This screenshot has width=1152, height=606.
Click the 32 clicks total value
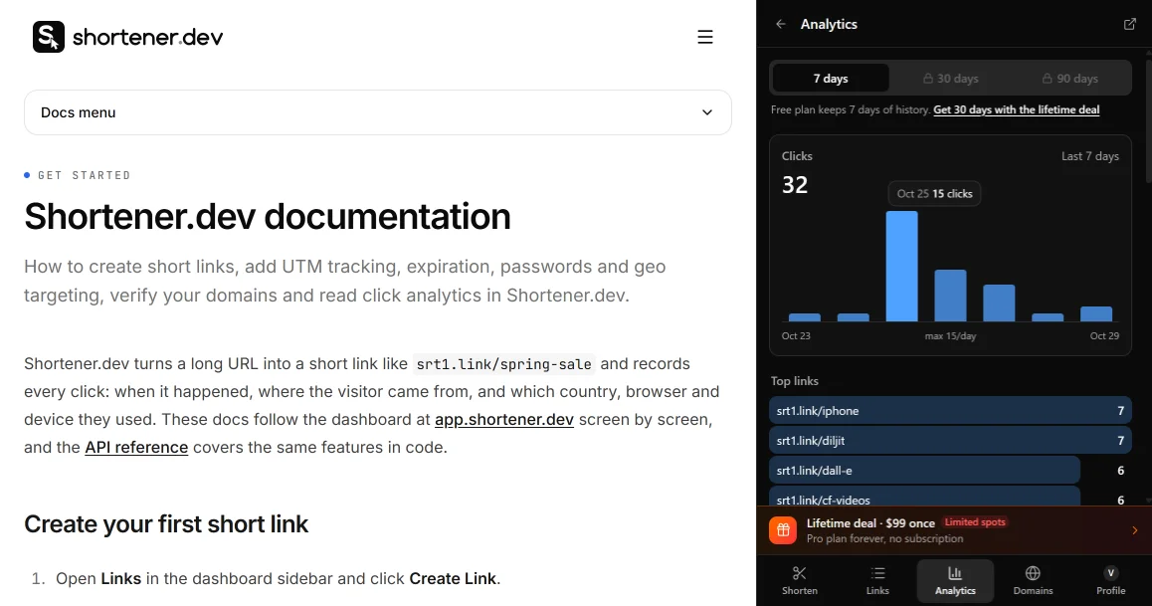click(795, 185)
